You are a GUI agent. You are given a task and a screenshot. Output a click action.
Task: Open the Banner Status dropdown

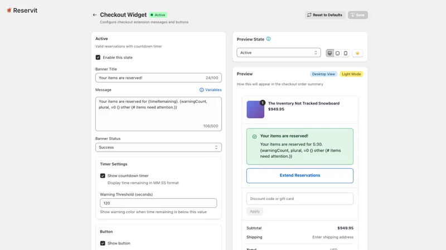[x=158, y=147]
